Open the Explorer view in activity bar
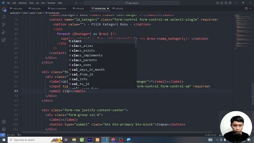Screen dimensions: 254x143 tap(4, 10)
